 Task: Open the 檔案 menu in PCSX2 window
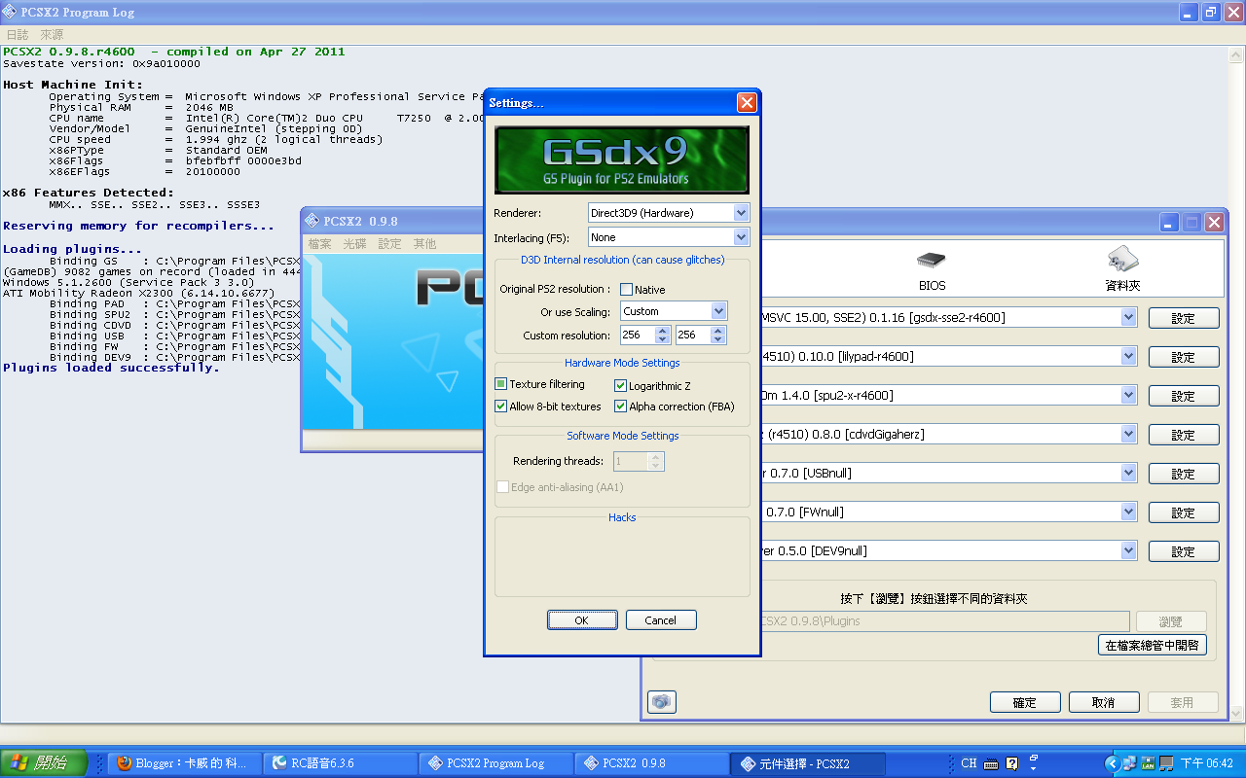tap(319, 244)
